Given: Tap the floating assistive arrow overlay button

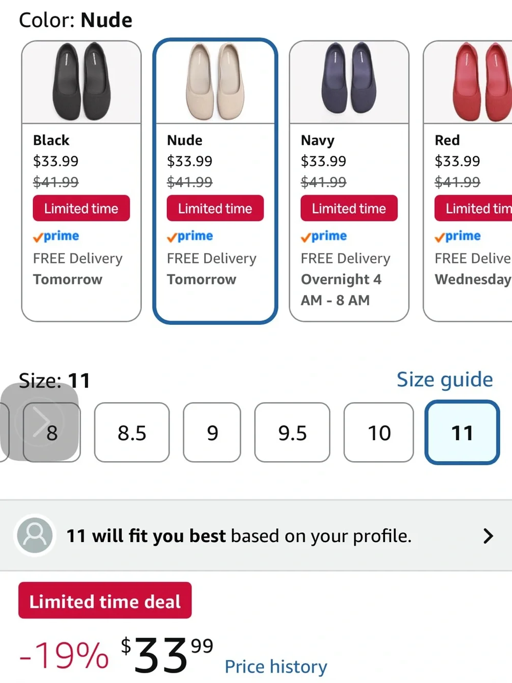Looking at the screenshot, I should click(39, 422).
